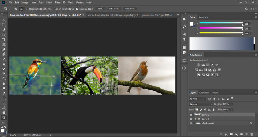Open the Adjustments panel menu
This screenshot has width=258, height=137.
[x=256, y=55]
